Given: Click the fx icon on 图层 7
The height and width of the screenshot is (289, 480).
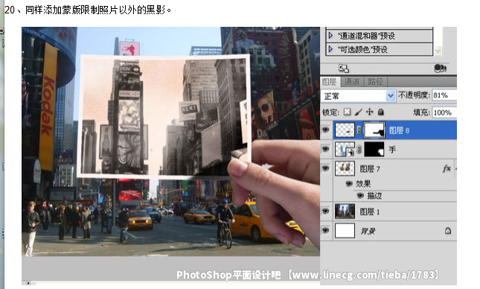Looking at the screenshot, I should click(447, 168).
